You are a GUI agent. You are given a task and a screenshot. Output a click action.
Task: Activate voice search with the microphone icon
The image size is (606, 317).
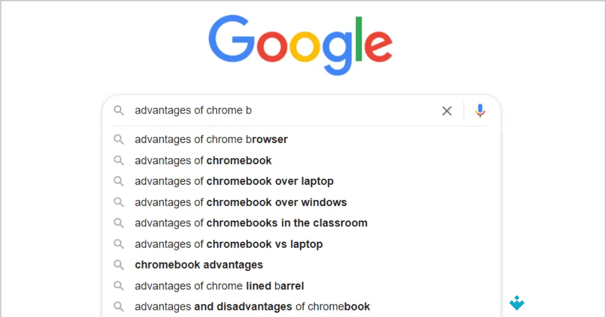click(x=479, y=111)
